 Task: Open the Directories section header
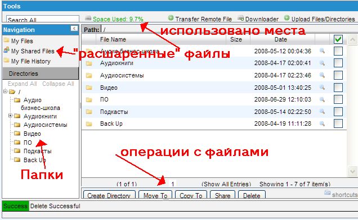pyautogui.click(x=41, y=74)
